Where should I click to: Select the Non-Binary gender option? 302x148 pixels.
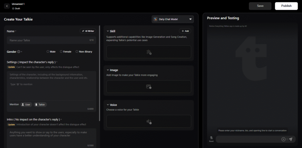[77, 52]
